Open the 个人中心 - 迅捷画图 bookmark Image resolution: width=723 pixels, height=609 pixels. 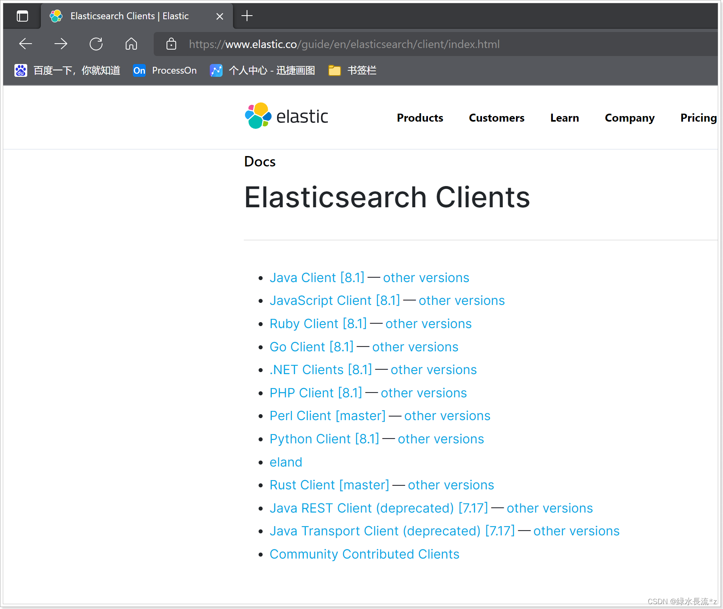click(263, 70)
